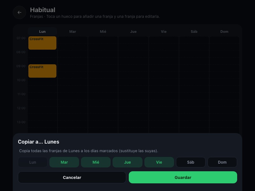Select the Sáb column header
This screenshot has height=191, width=255.
point(194,32)
